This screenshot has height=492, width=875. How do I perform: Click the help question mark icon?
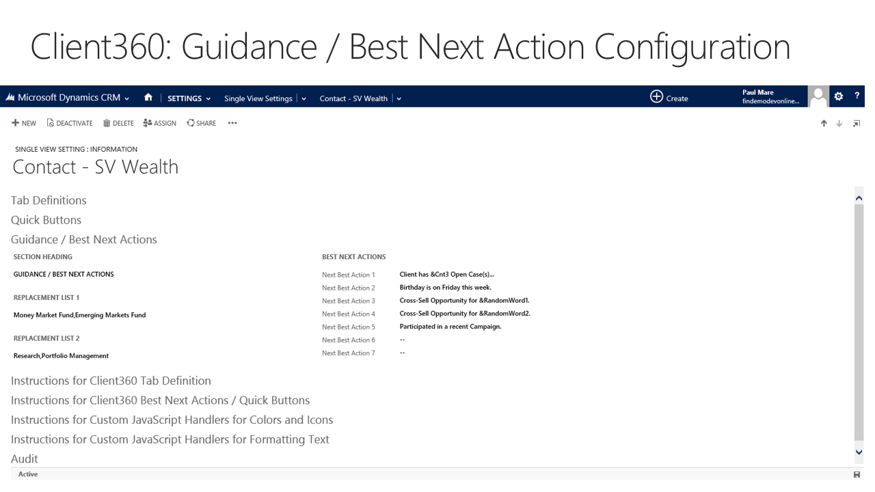coord(857,96)
